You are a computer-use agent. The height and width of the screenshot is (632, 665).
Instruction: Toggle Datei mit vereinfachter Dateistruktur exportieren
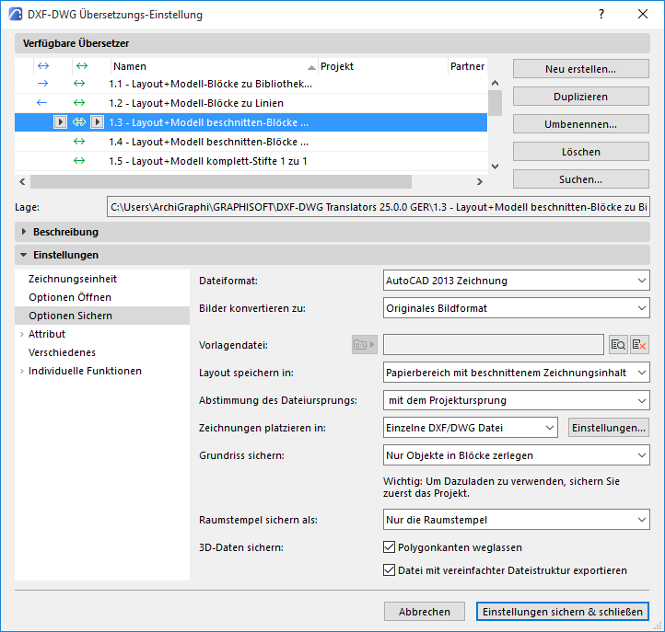[389, 570]
